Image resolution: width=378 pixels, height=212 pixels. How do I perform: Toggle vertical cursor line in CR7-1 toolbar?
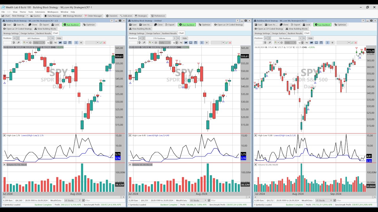[328, 43]
